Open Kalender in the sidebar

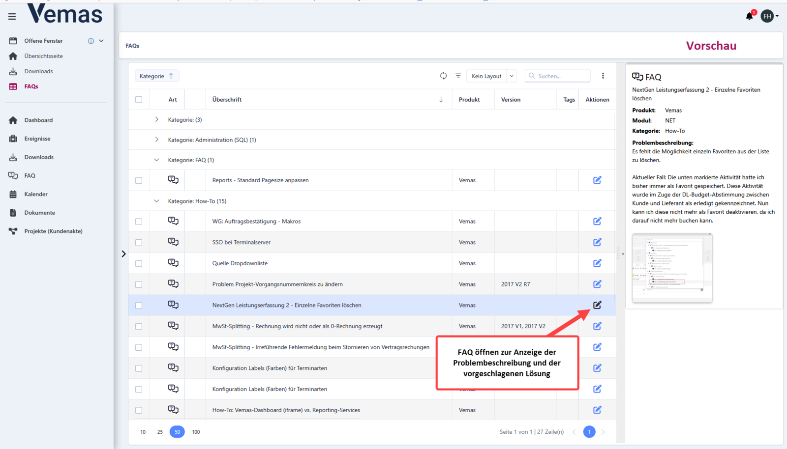pos(36,194)
